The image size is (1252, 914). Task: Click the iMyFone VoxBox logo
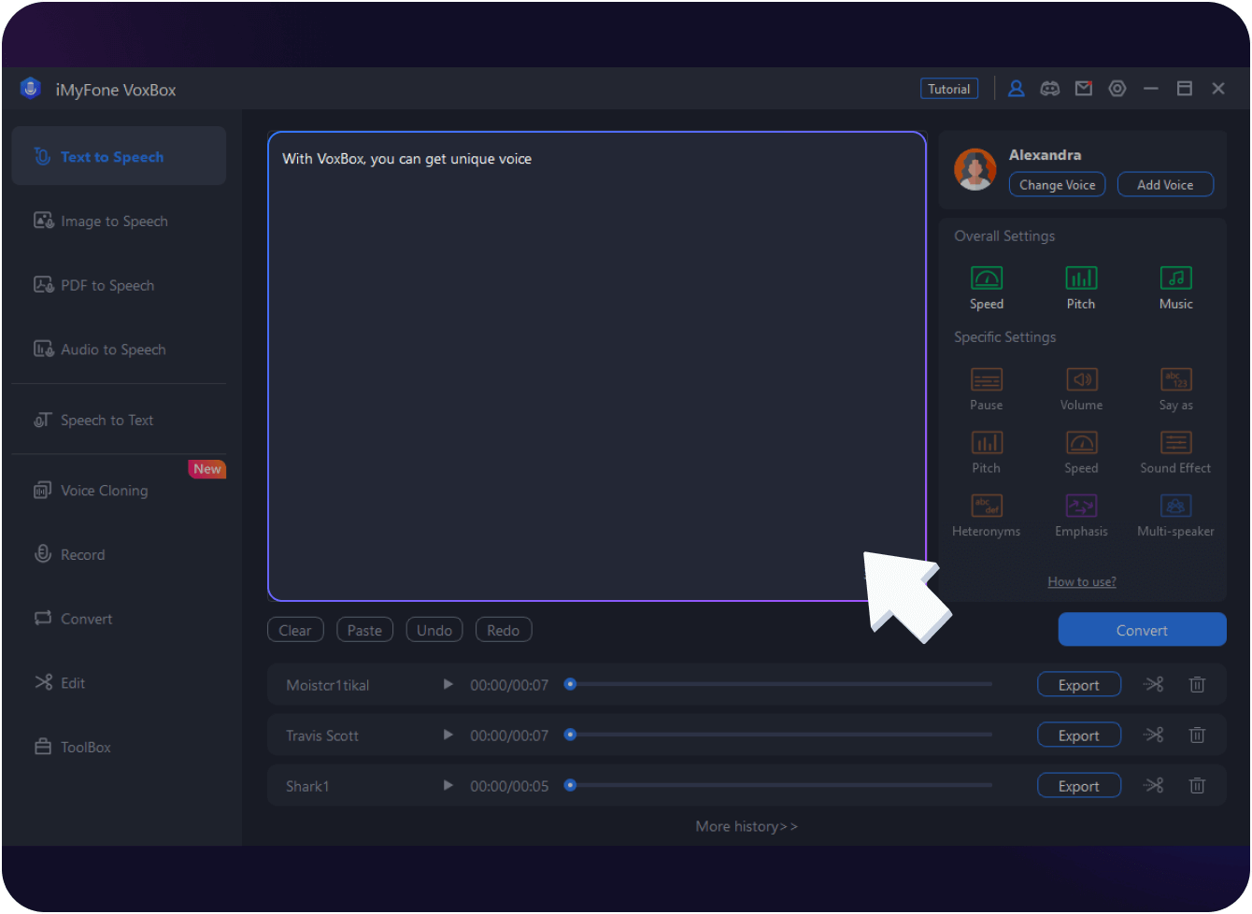coord(31,89)
